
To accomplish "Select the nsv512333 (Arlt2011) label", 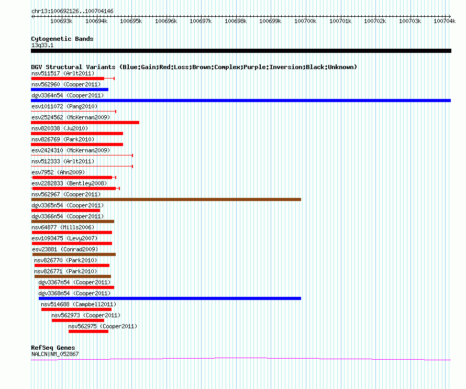I will [63, 161].
